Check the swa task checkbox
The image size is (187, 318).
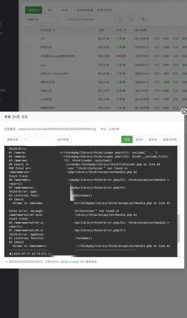coord(29,65)
